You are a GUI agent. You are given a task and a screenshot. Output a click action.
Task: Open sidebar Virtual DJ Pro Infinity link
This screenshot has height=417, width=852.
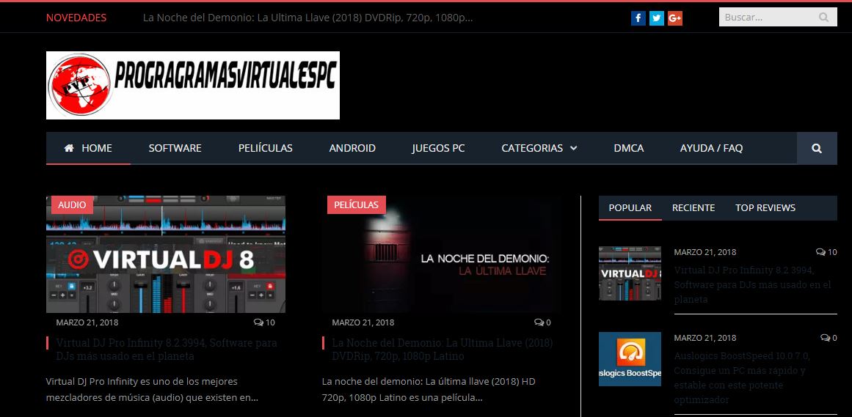pyautogui.click(x=752, y=284)
